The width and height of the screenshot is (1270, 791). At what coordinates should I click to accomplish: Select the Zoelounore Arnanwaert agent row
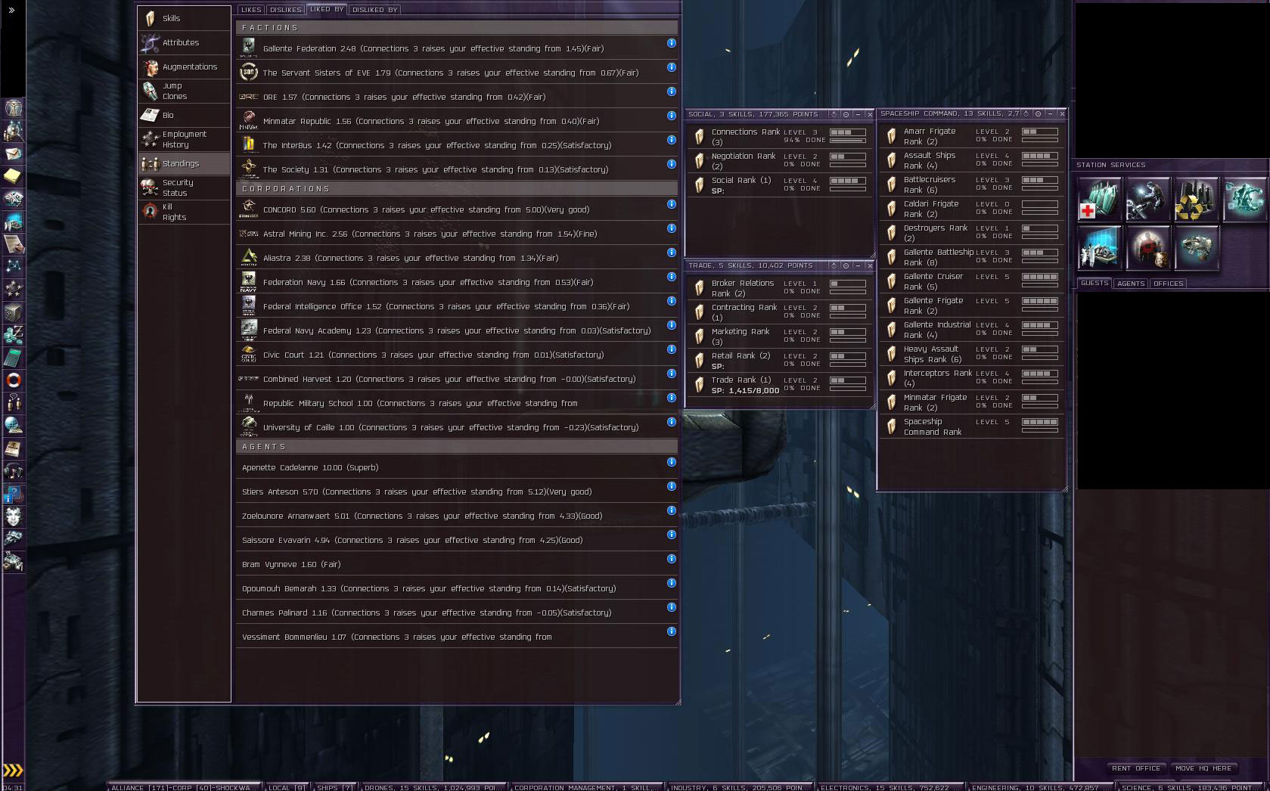coord(457,516)
